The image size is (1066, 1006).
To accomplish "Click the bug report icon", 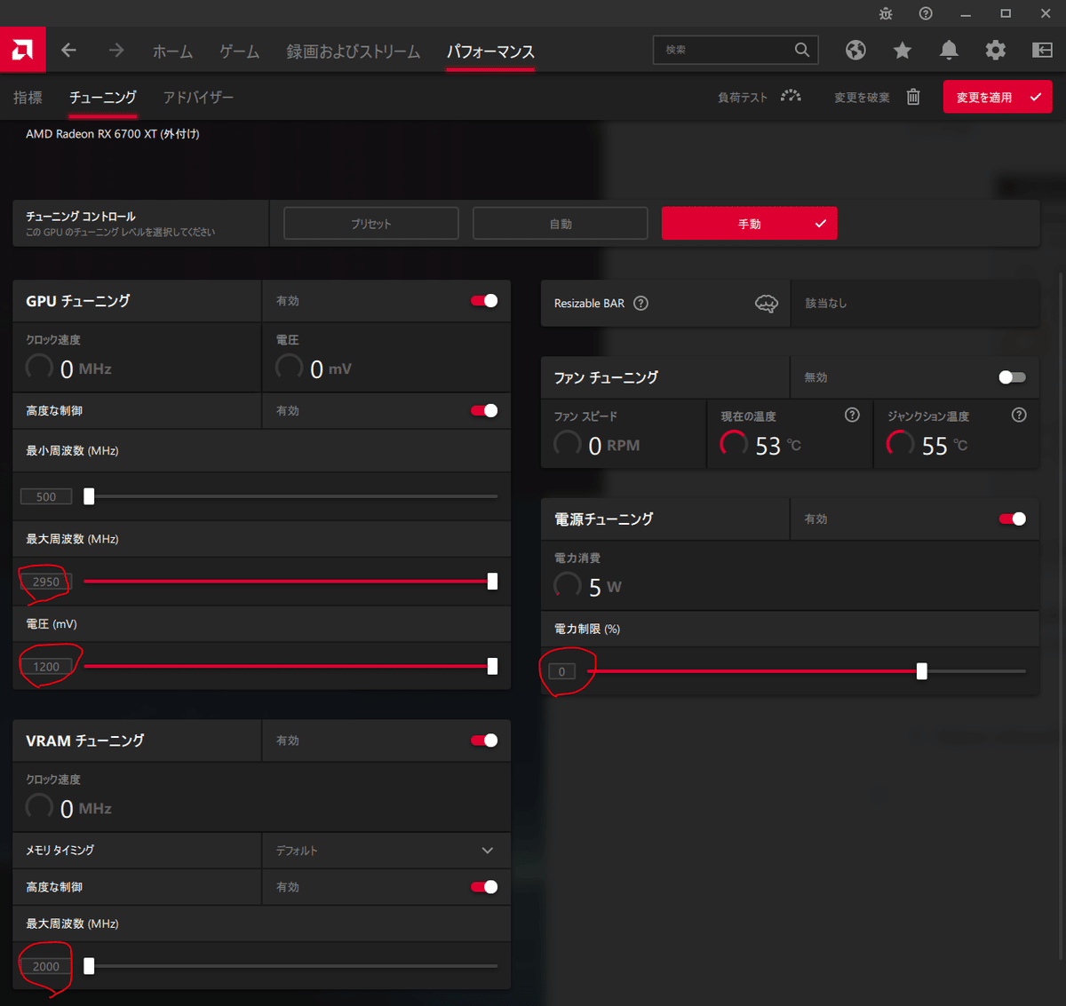I will coord(886,13).
